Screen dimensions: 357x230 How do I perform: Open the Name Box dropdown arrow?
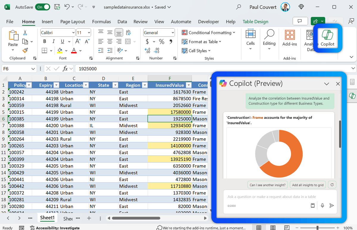click(x=33, y=69)
